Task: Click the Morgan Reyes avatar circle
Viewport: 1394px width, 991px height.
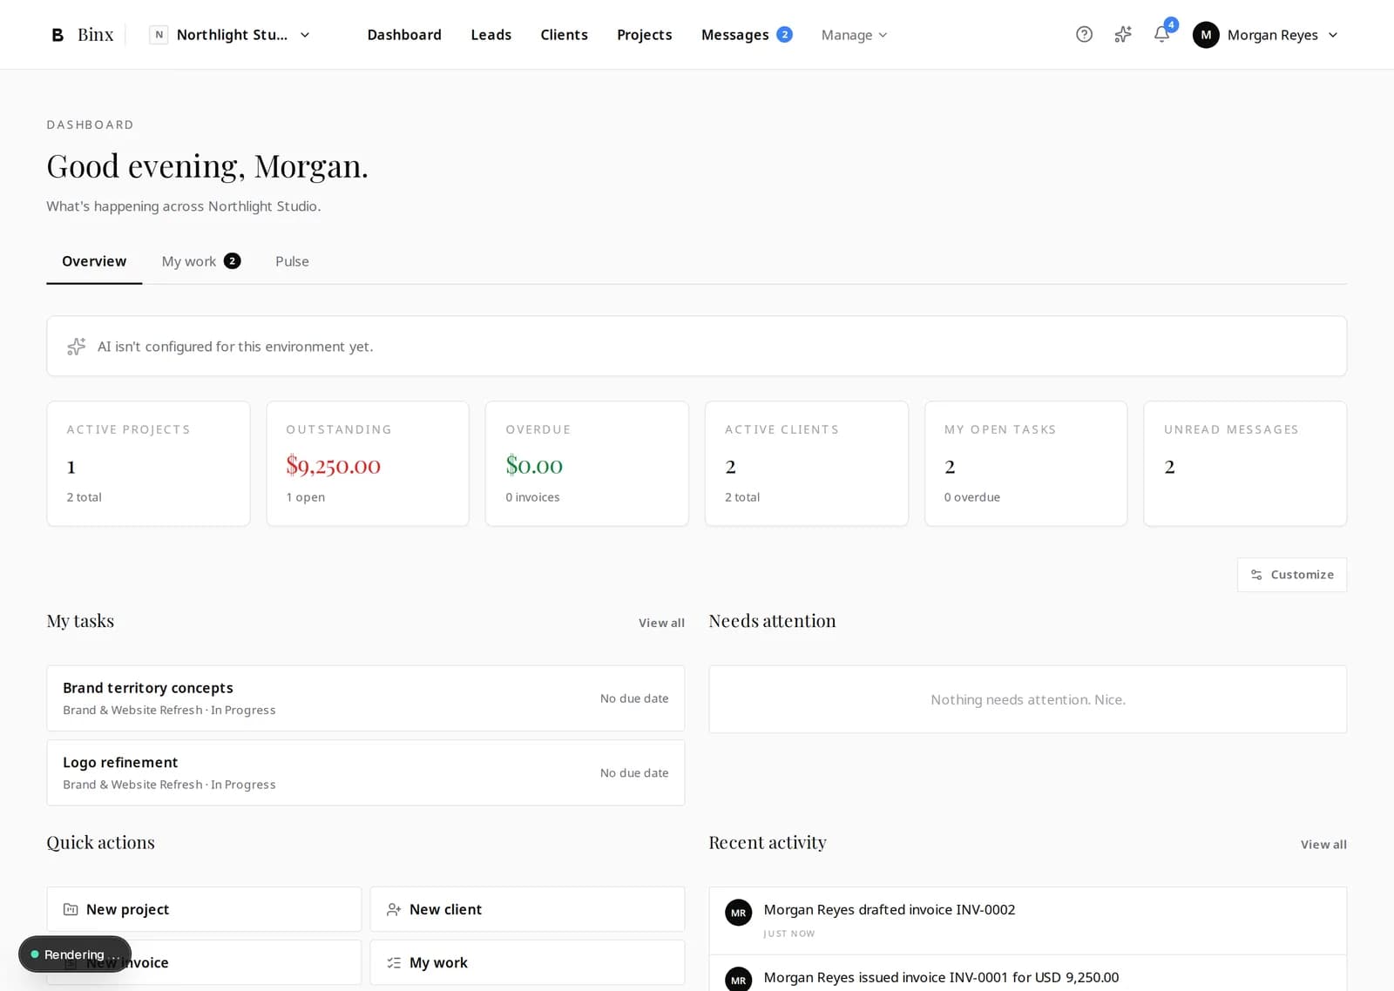Action: point(1206,35)
